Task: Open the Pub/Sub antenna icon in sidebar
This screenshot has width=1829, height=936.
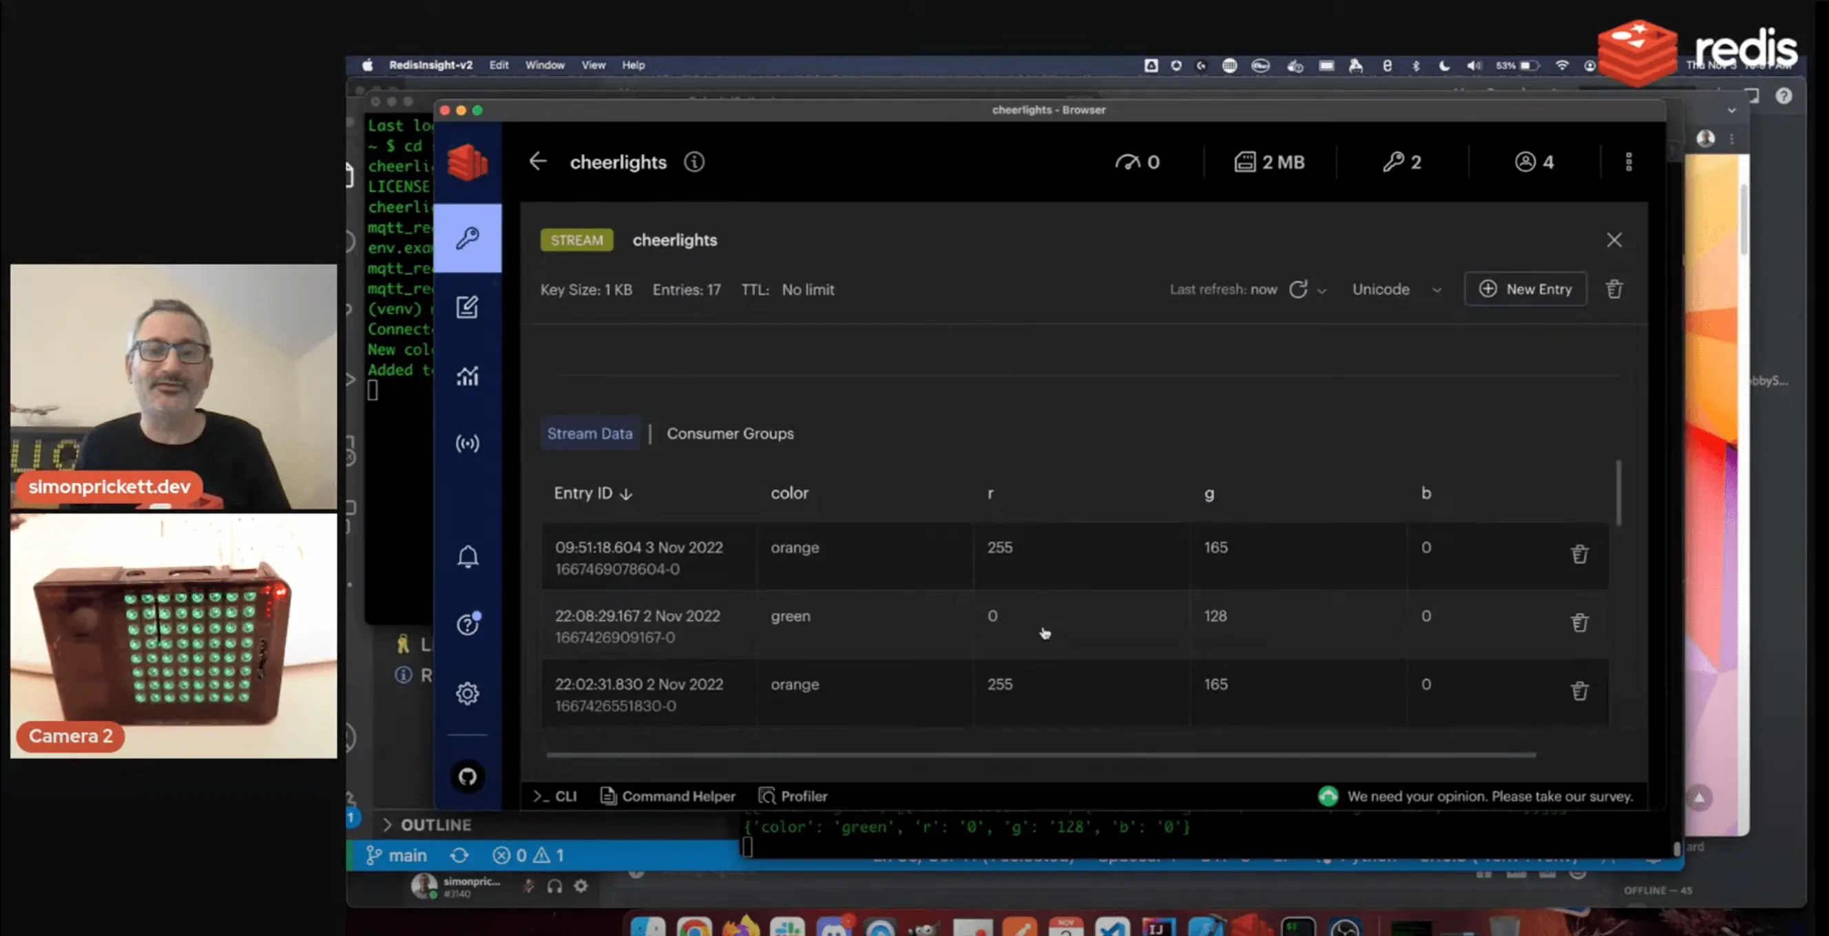Action: [467, 443]
